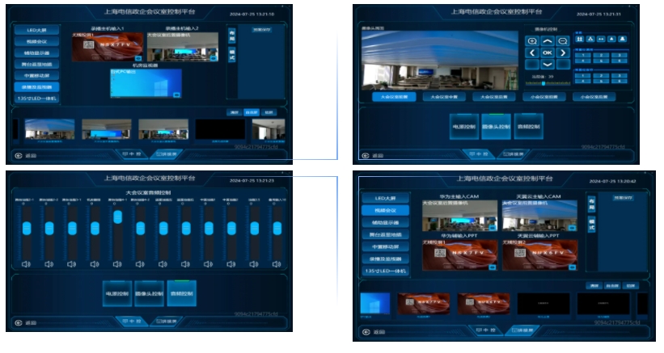
Task: Mute the first audio channel speaker icon
Action: click(x=27, y=263)
